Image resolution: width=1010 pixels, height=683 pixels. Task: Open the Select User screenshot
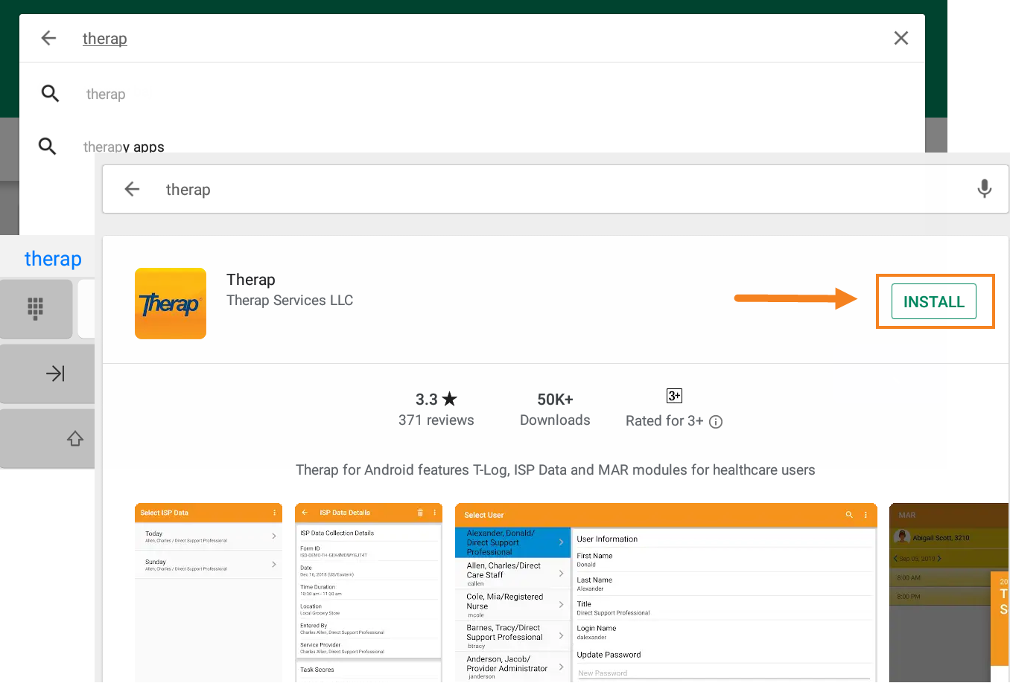666,592
